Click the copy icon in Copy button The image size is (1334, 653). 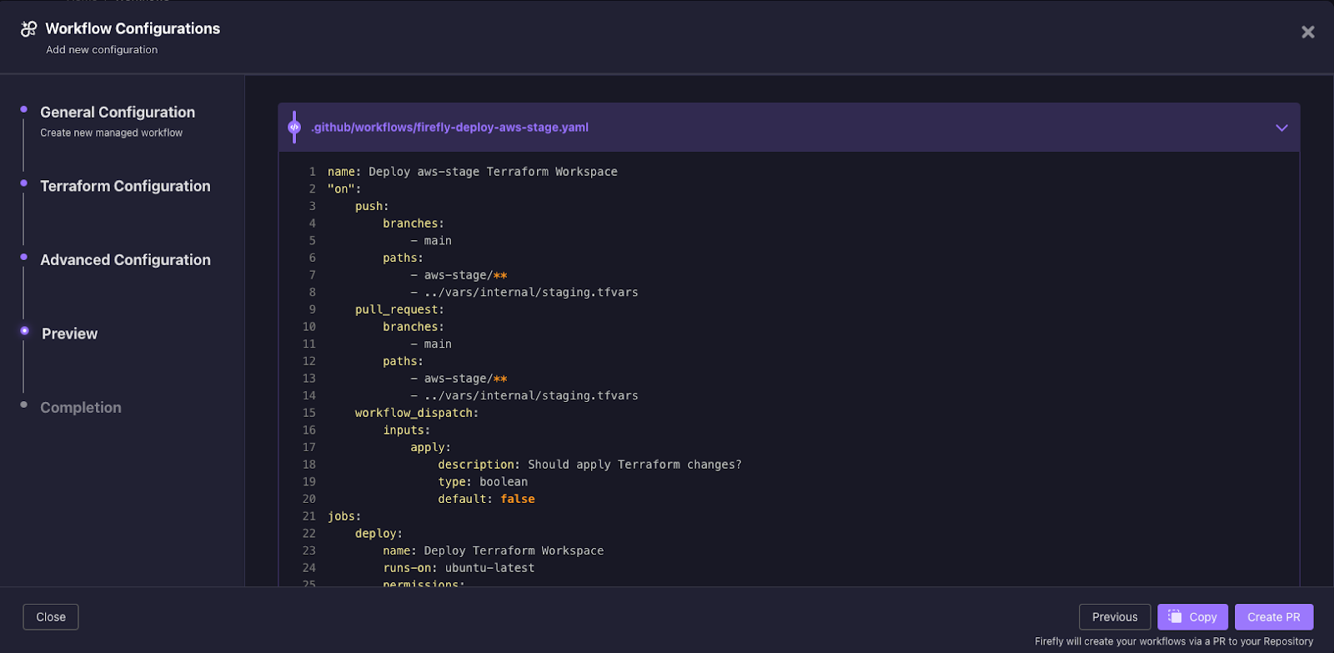(1175, 616)
